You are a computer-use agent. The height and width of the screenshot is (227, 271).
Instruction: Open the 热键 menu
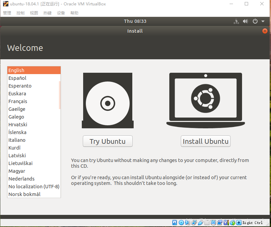tap(47, 13)
